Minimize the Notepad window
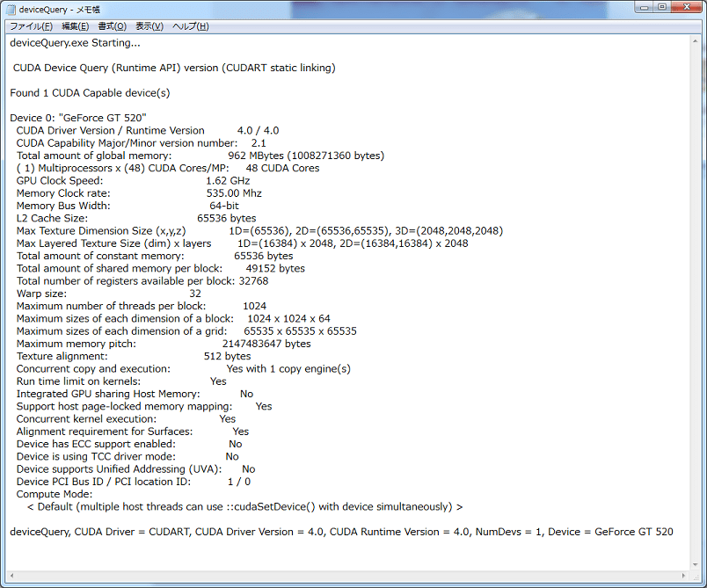The image size is (707, 588). [644, 8]
